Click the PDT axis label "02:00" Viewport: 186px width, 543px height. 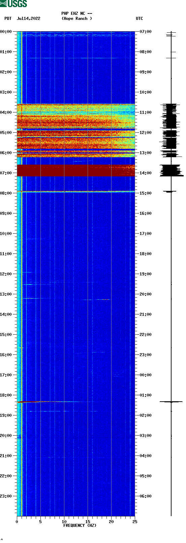pyautogui.click(x=6, y=72)
